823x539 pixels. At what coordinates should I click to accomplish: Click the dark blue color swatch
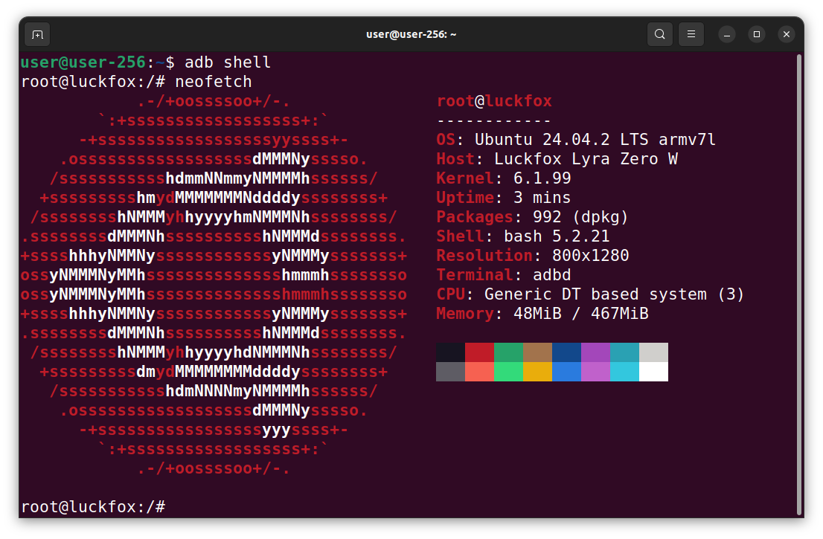coord(566,352)
